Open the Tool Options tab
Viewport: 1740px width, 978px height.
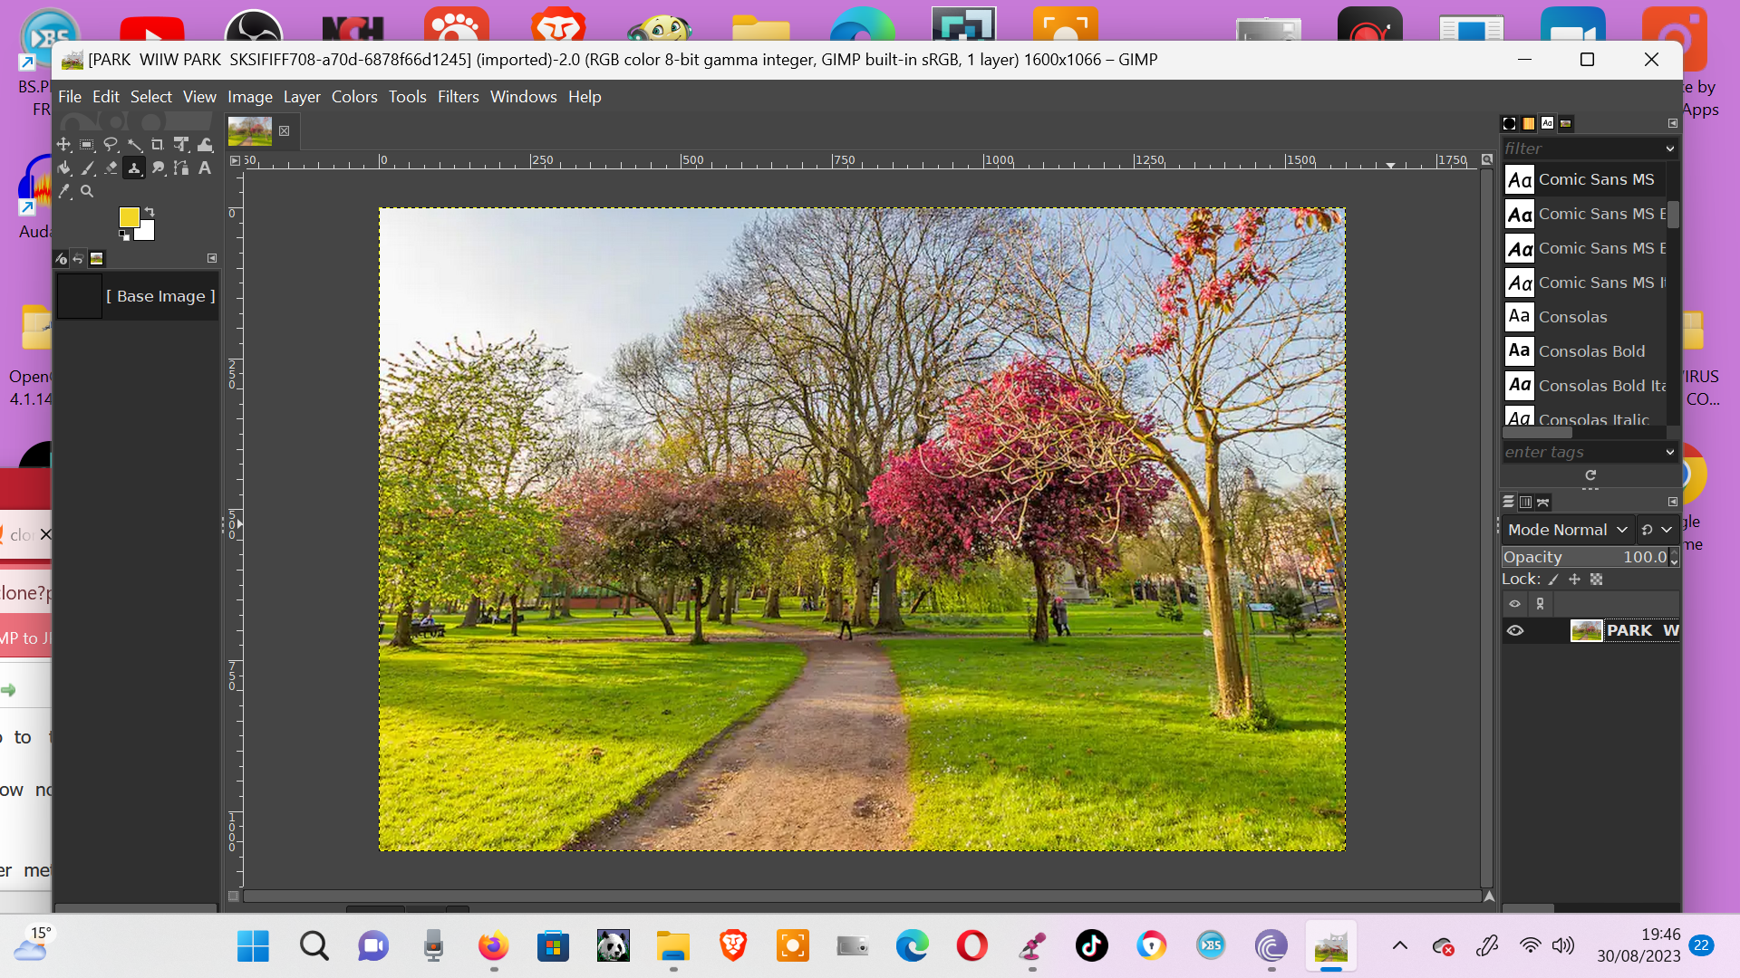pos(62,259)
